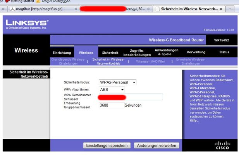
Task: Focus the Erneuerung Gruppenschlüssel field
Action: (x=112, y=105)
